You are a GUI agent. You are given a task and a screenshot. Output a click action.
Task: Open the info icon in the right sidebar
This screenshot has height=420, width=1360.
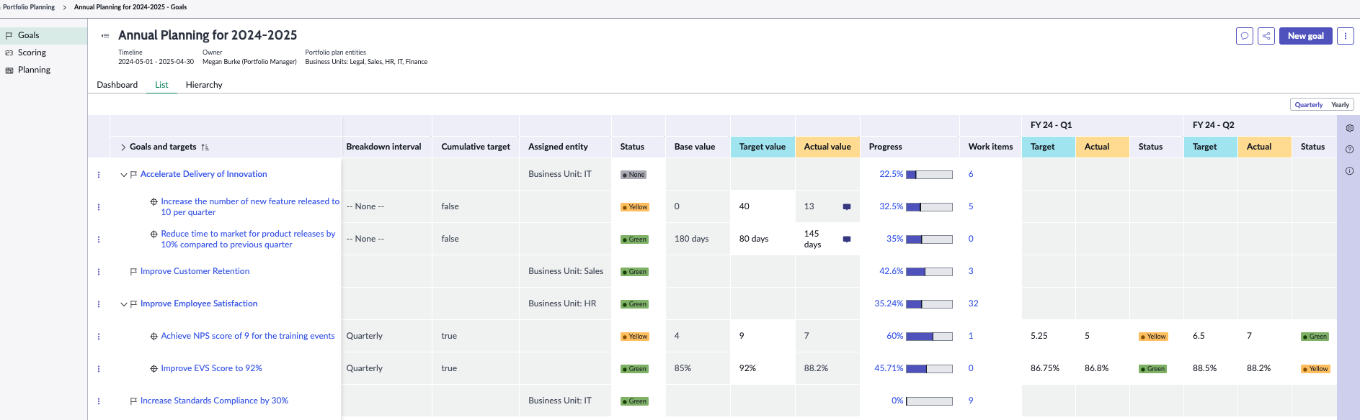(x=1349, y=171)
